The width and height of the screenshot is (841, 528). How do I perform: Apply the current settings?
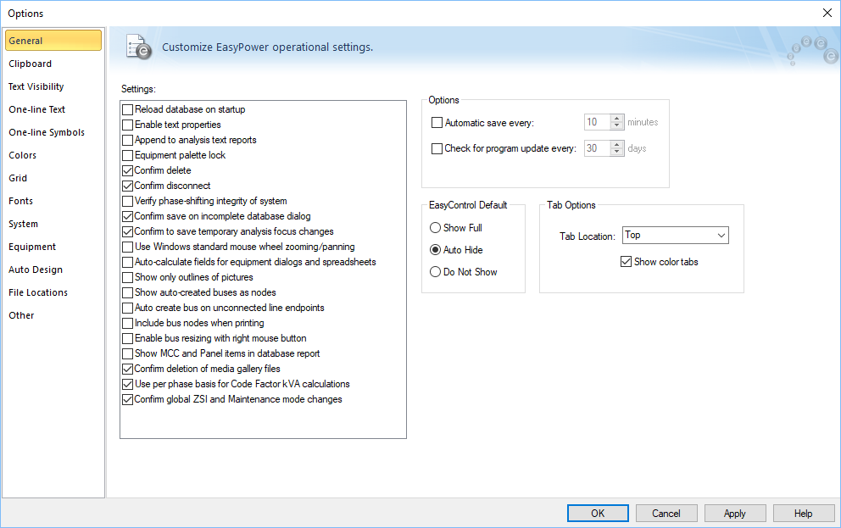pyautogui.click(x=735, y=513)
